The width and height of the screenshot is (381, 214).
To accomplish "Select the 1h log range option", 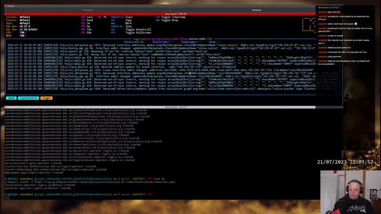I will pyautogui.click(x=102, y=17).
